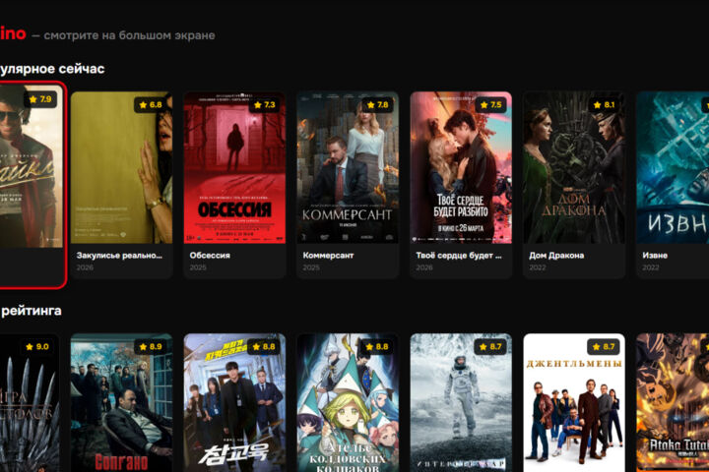The image size is (709, 472).
Task: Click the 8.8 badge on the Korean poster
Action: coord(264,347)
